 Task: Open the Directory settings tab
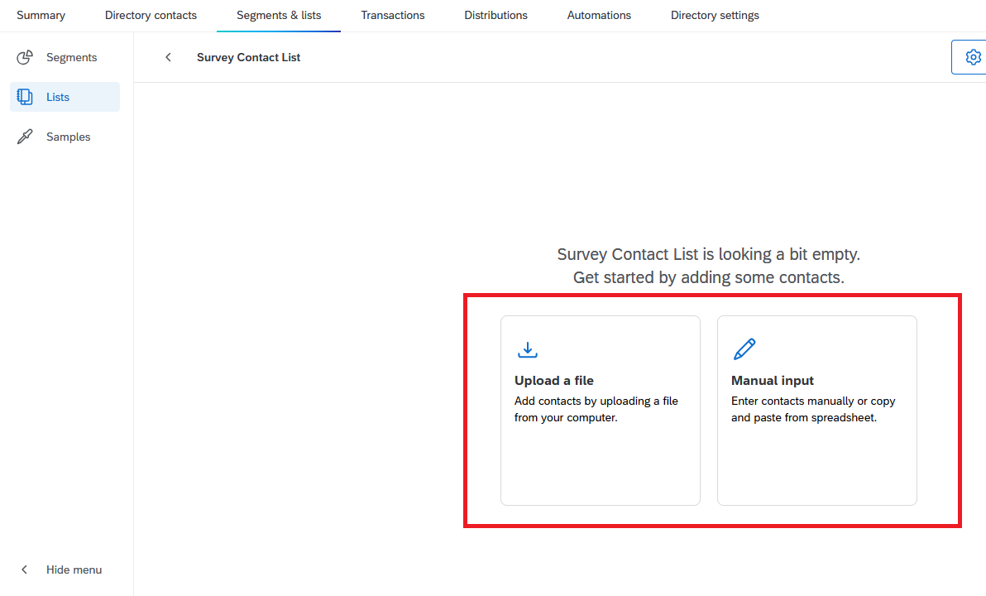715,15
